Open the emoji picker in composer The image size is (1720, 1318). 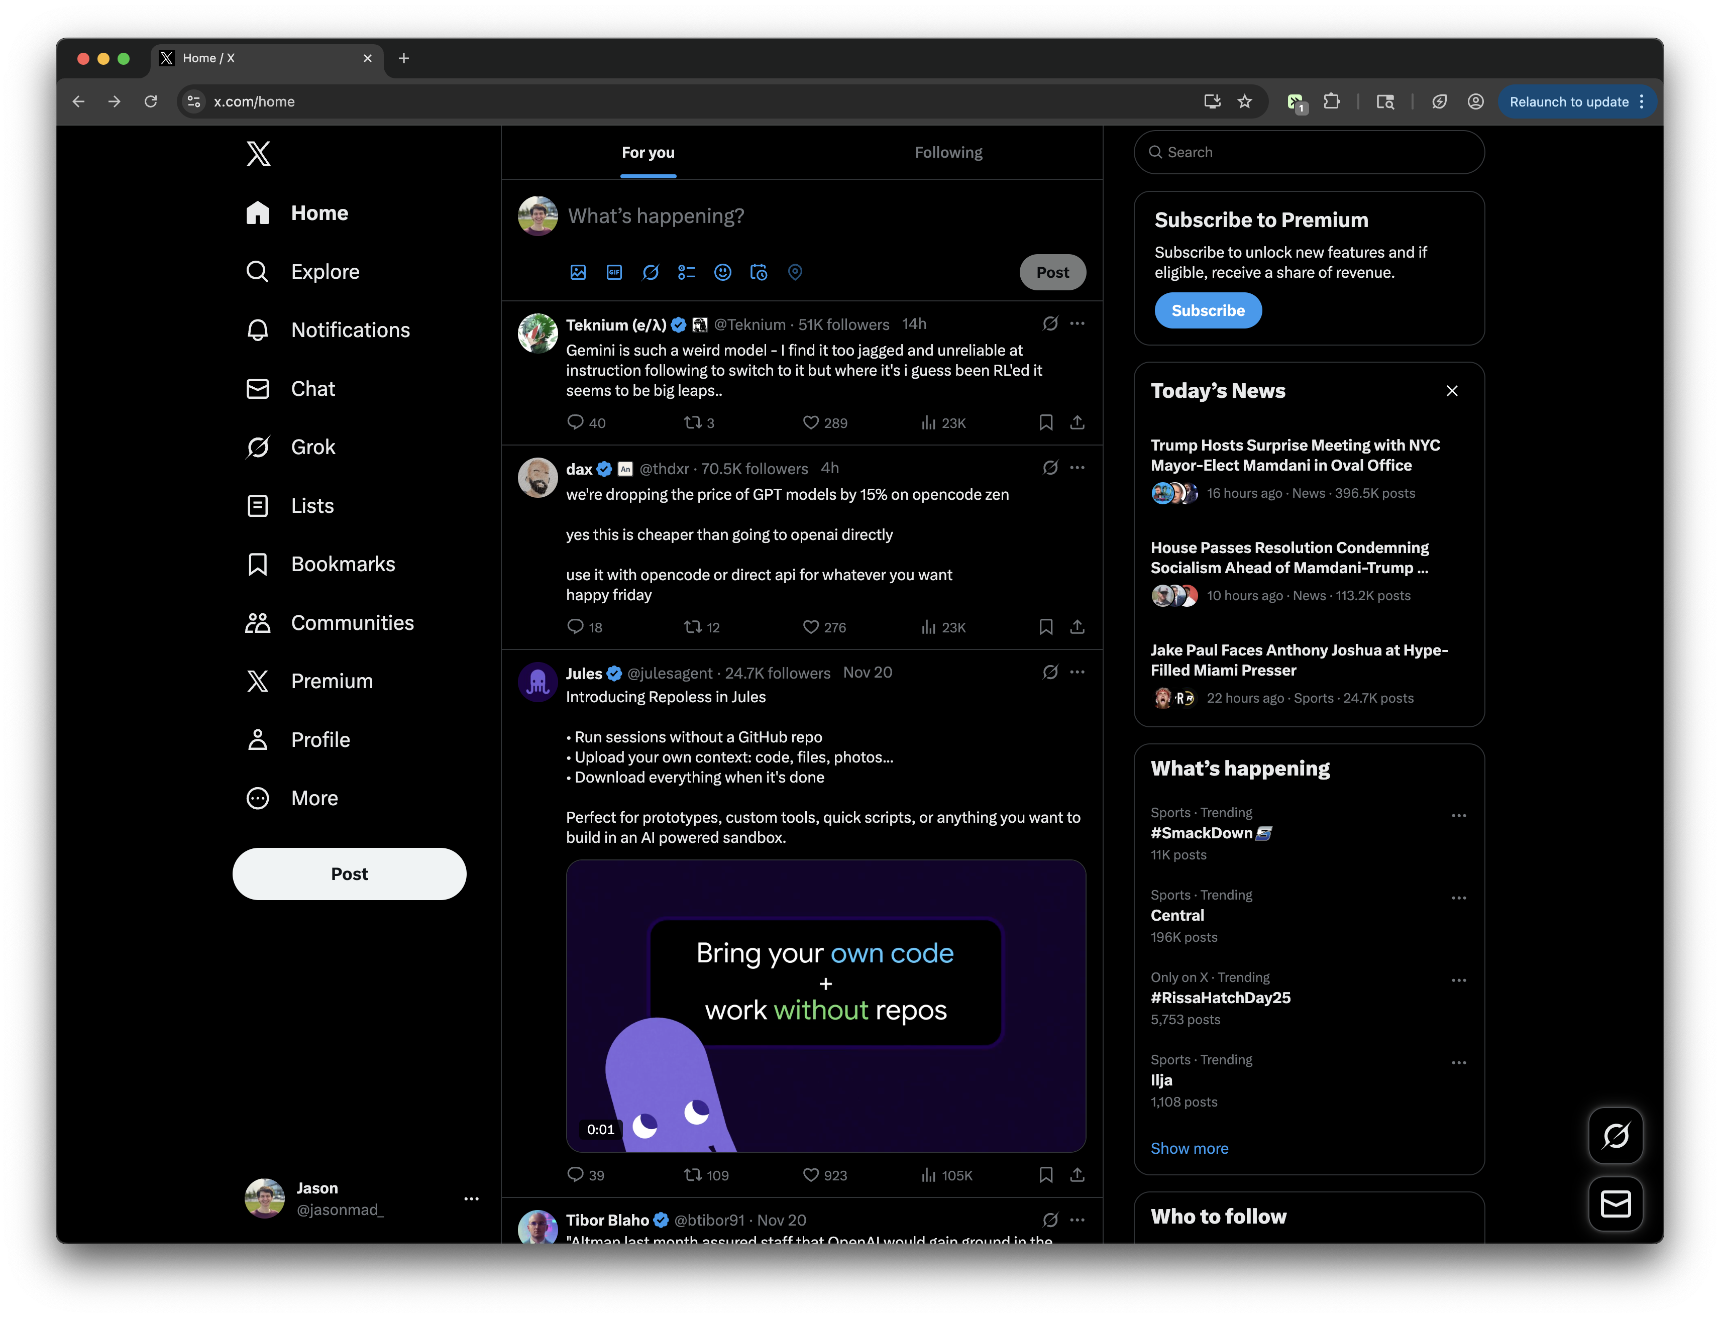coord(723,272)
